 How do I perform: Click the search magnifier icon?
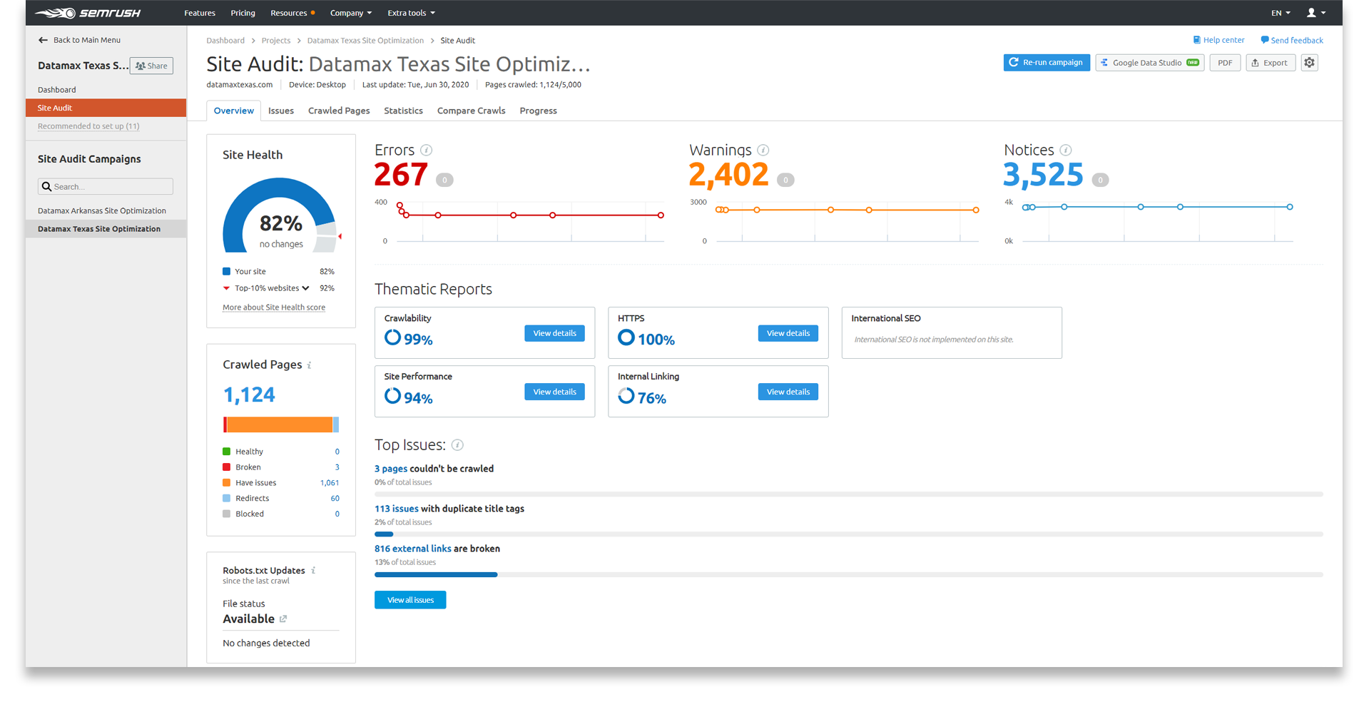(47, 187)
